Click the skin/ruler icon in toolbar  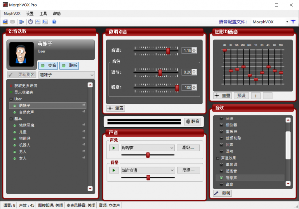(x=5, y=22)
